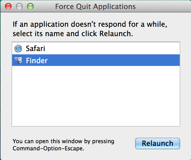The image size is (191, 160).
Task: Click the instruction text mentioning Relaunch
Action: tap(90, 29)
